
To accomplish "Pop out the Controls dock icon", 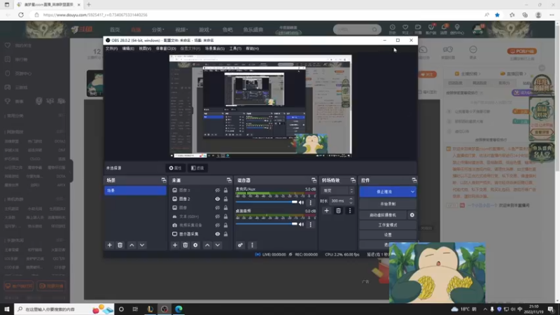I will [x=414, y=181].
